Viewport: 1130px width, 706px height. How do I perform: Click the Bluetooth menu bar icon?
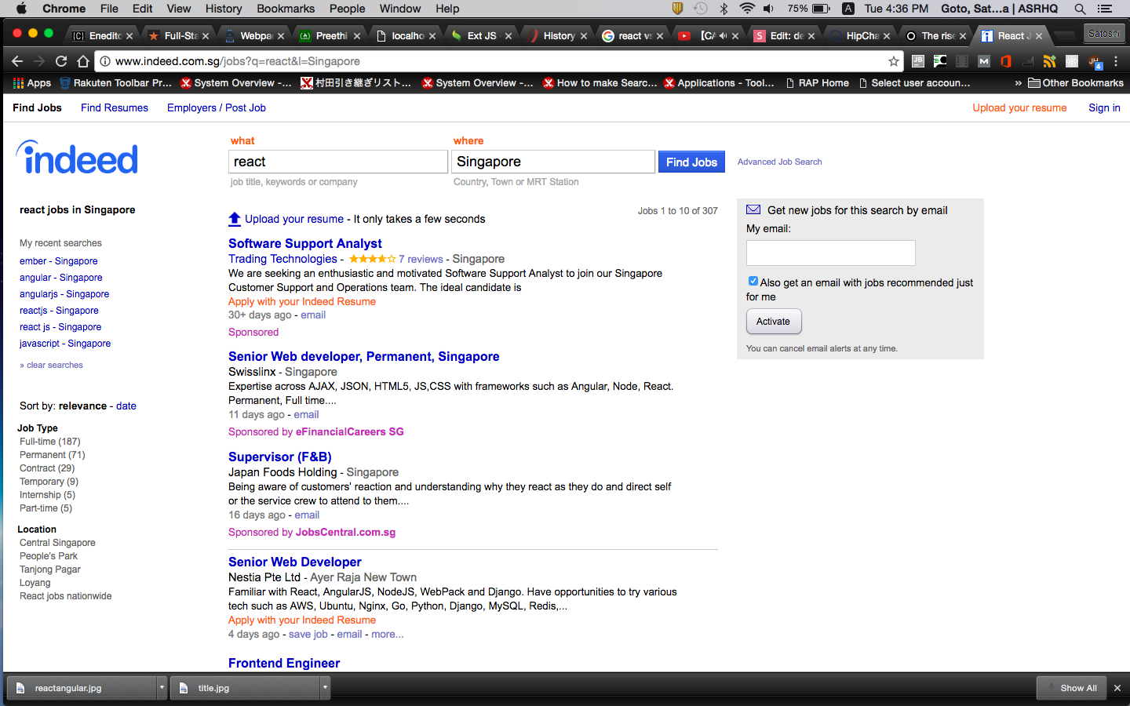point(724,9)
